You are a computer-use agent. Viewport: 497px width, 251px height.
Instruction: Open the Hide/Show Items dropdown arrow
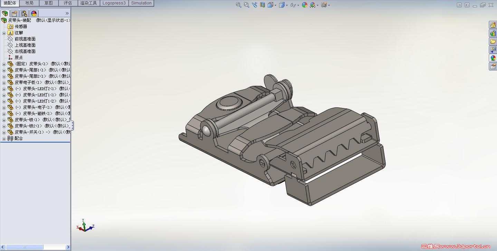pyautogui.click(x=298, y=5)
